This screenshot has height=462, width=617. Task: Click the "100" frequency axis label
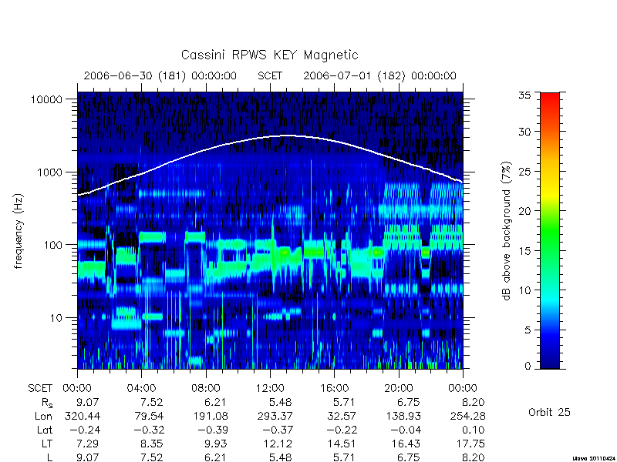point(52,245)
